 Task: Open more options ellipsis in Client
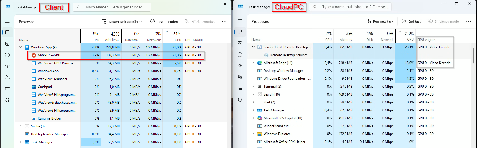[x=224, y=21]
